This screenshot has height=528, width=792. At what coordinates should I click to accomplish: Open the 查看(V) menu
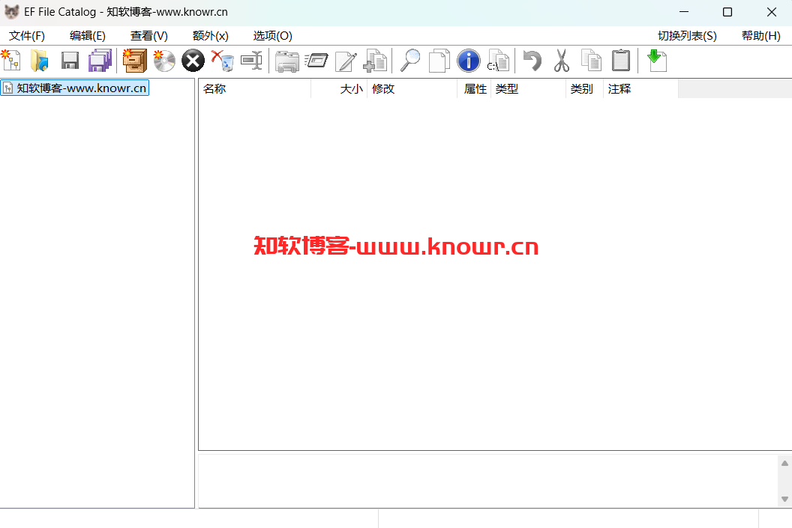coord(149,36)
